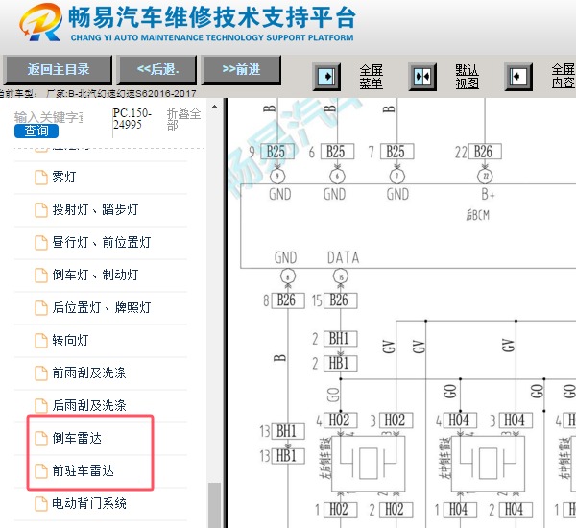Click the B+ pin label in the BCM
Screen dimensions: 576x528
click(x=489, y=194)
